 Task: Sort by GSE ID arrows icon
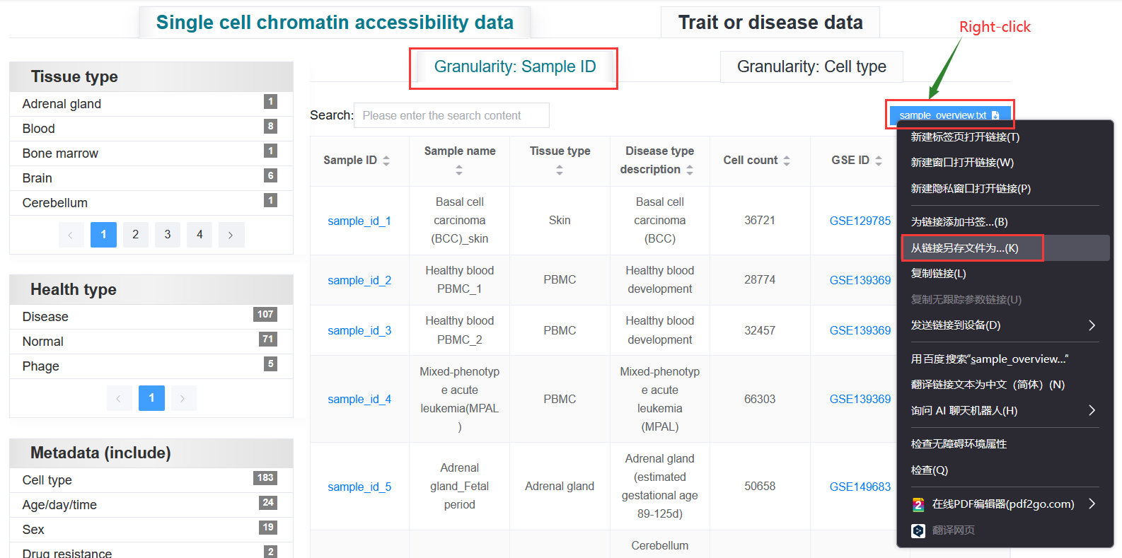(879, 161)
